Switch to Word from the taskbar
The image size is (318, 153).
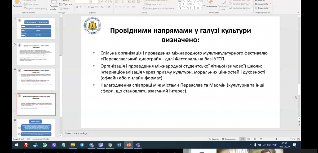pos(119,145)
